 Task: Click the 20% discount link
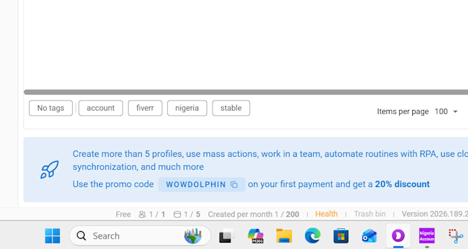(403, 184)
